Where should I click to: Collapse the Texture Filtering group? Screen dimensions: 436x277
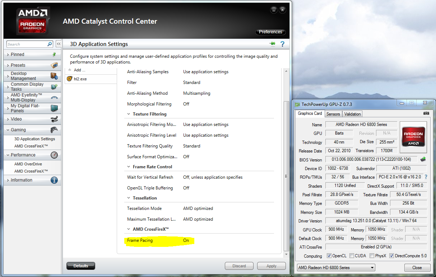[129, 114]
